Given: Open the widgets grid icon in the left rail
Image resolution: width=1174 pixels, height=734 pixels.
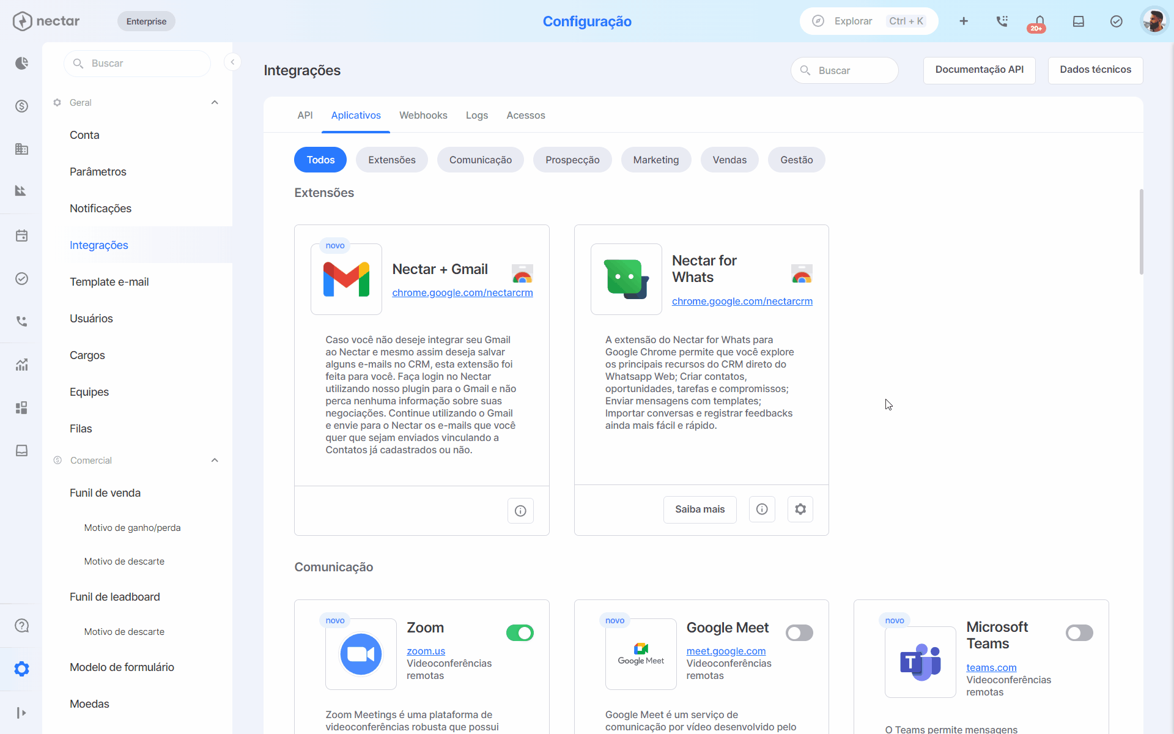Looking at the screenshot, I should tap(21, 407).
